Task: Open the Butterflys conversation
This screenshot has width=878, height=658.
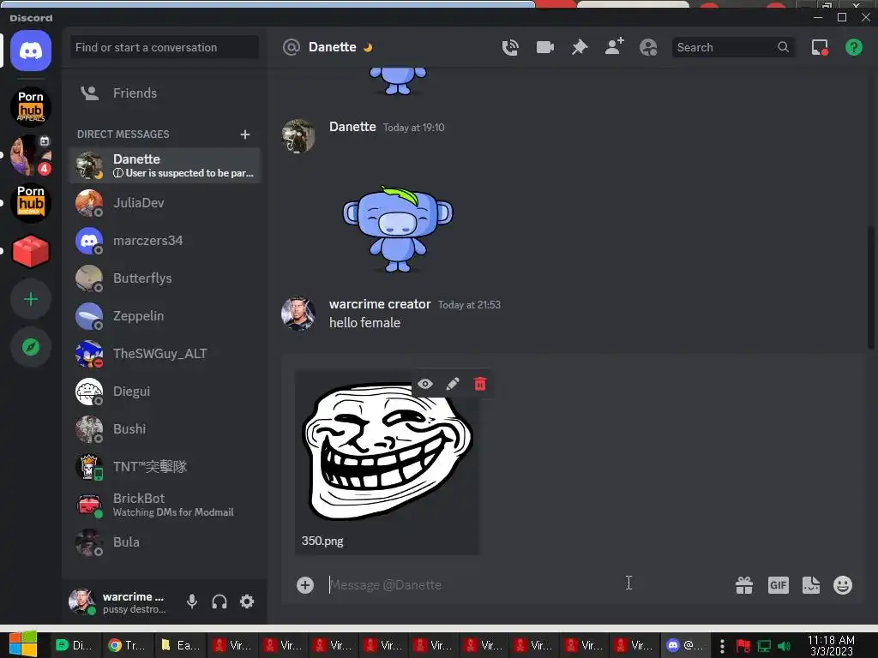Action: point(164,278)
